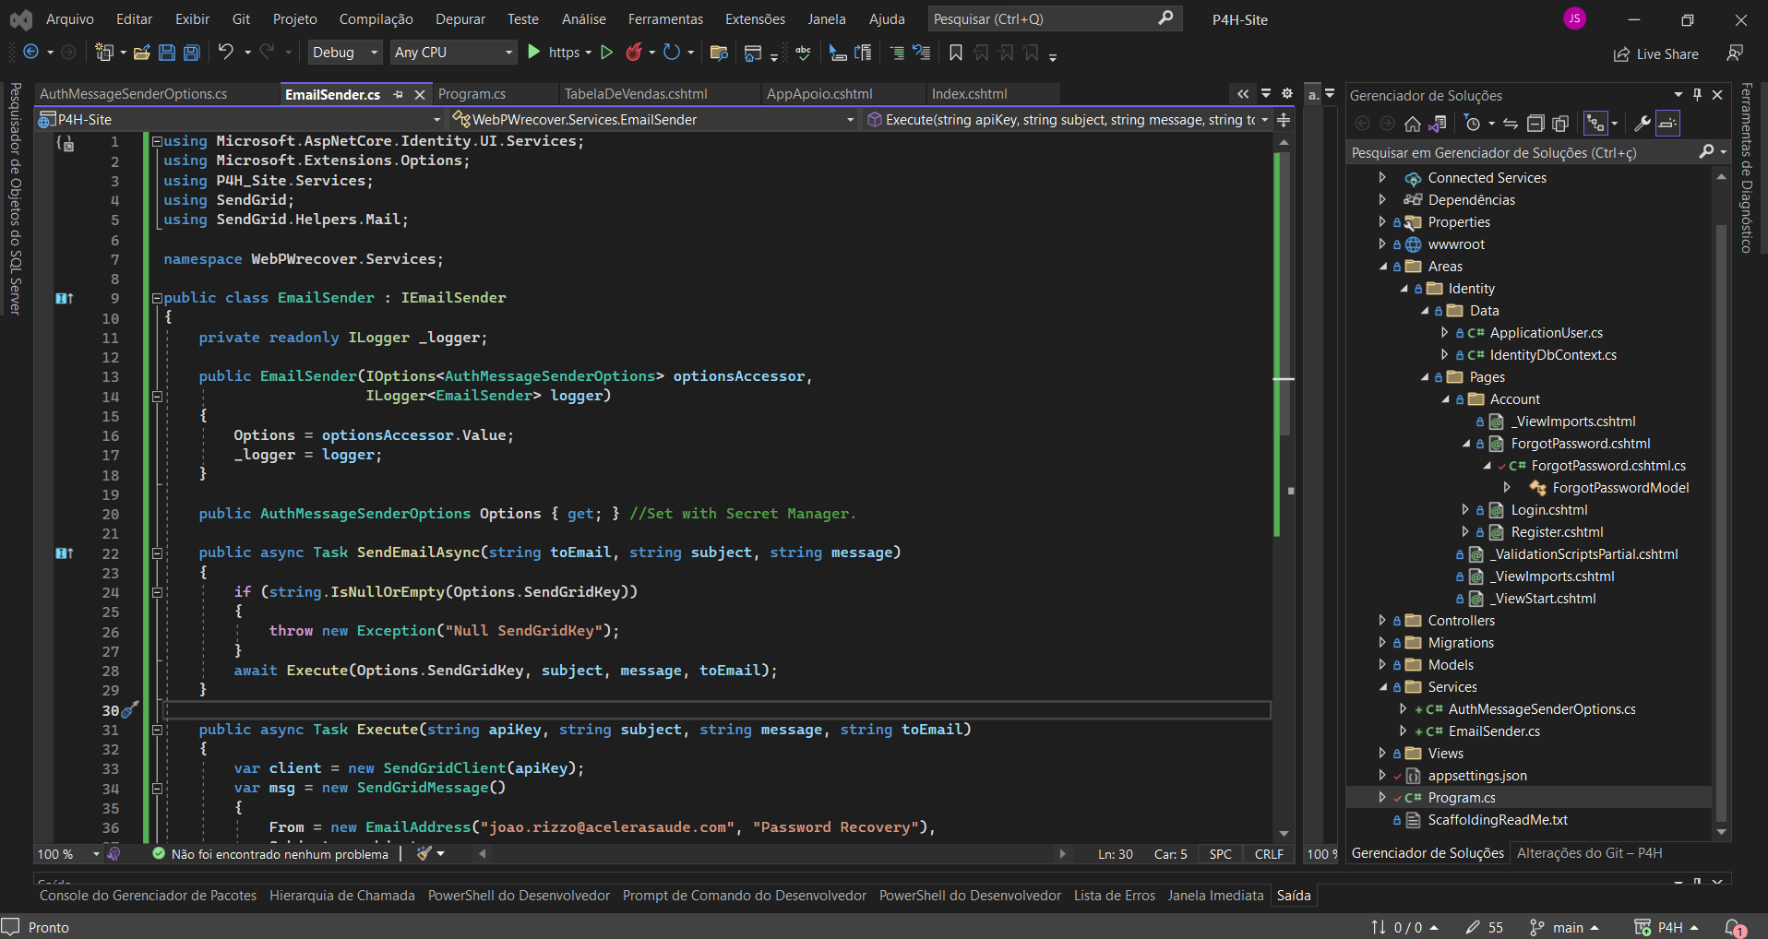Toggle the pin on EmailSender.cs tab

(x=399, y=94)
